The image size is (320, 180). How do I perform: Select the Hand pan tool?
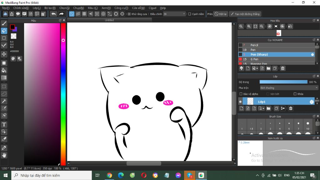[x=4, y=155]
